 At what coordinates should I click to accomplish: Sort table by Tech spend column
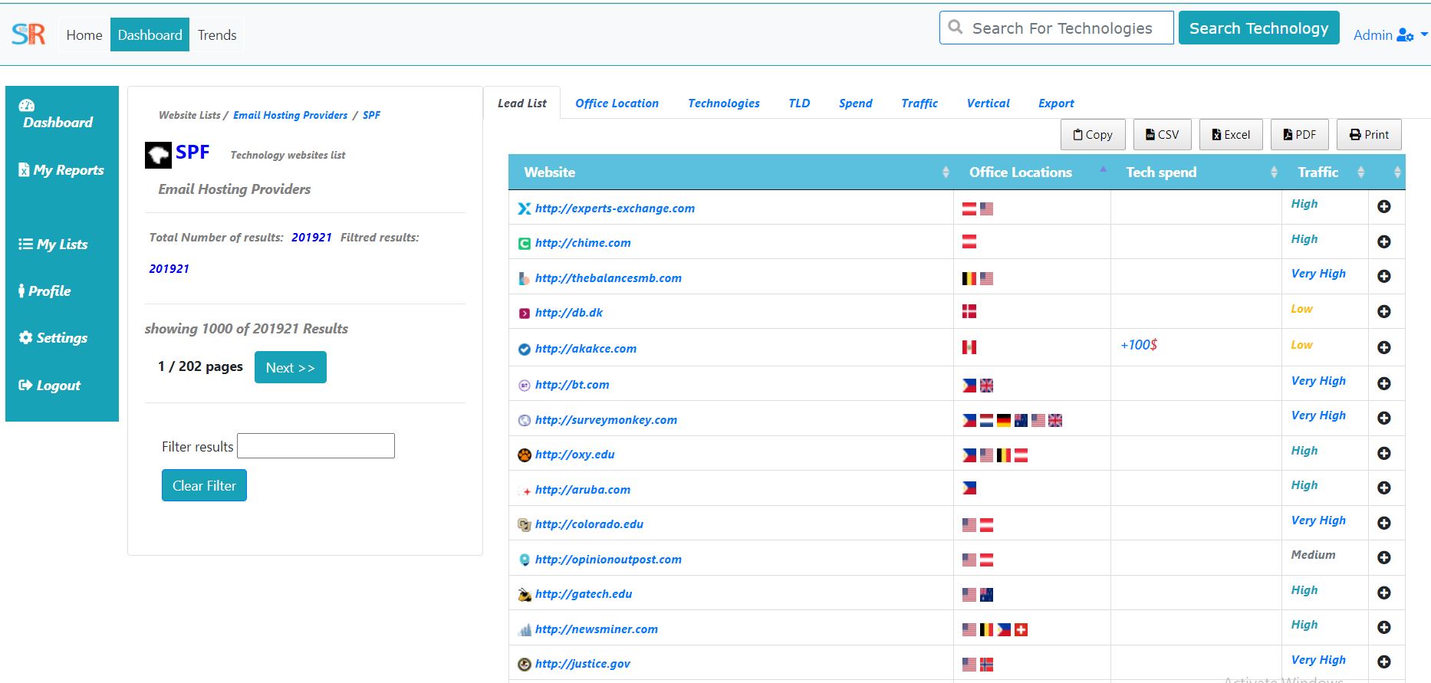click(x=1196, y=172)
